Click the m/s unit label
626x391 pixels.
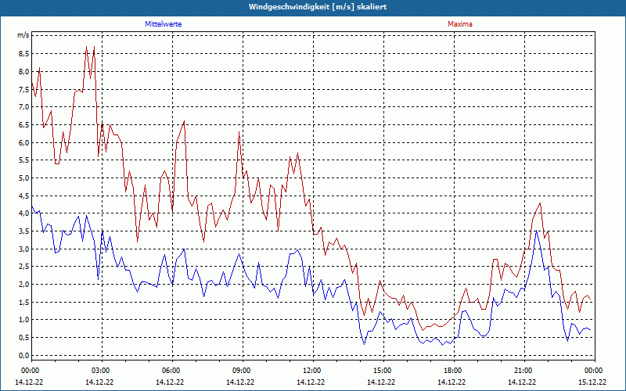(x=23, y=35)
